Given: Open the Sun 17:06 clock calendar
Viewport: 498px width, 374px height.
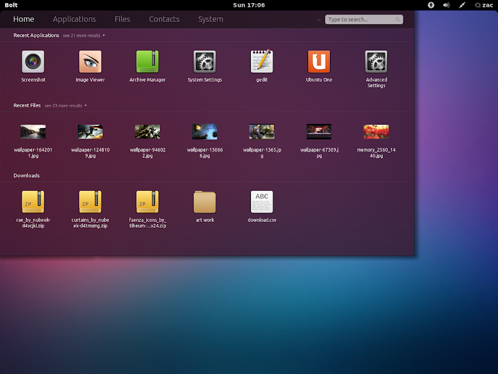Looking at the screenshot, I should (x=248, y=5).
